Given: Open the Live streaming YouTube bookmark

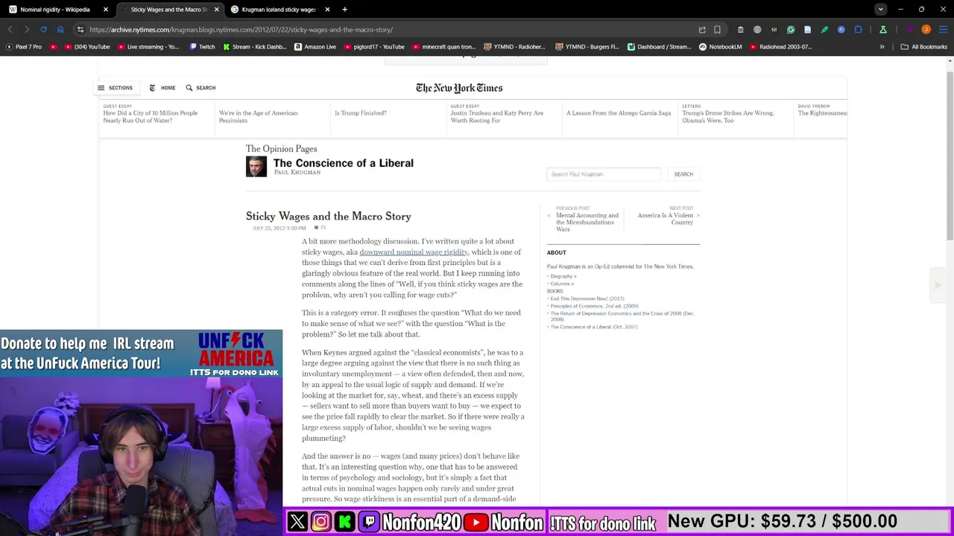Looking at the screenshot, I should coord(148,47).
